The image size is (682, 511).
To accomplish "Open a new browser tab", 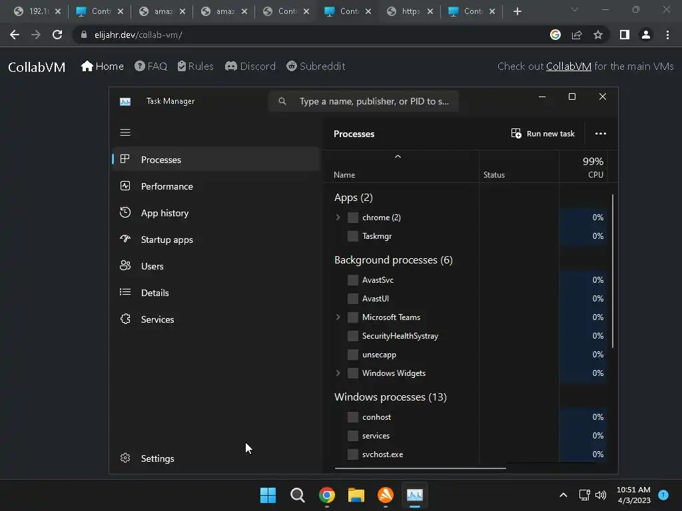I will [x=517, y=11].
